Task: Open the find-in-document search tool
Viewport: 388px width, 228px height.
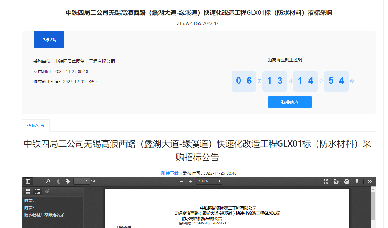Action: point(48,181)
